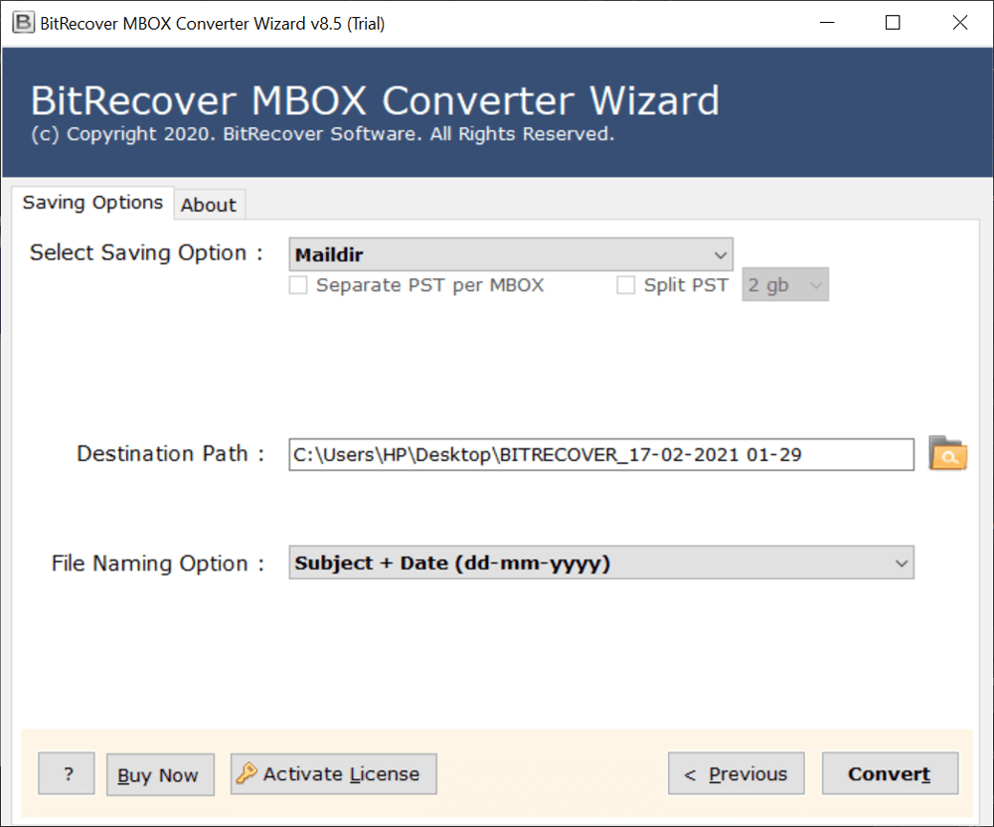The image size is (994, 827).
Task: Start conversion with Convert button
Action: pyautogui.click(x=890, y=773)
